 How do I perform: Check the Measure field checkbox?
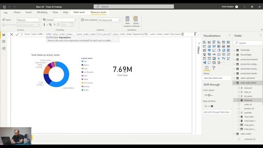click(239, 100)
